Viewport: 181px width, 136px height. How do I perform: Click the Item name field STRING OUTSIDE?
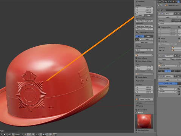pos(146,99)
